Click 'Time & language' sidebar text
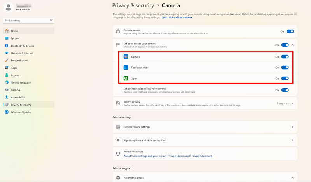311x182 pixels. click(x=21, y=82)
